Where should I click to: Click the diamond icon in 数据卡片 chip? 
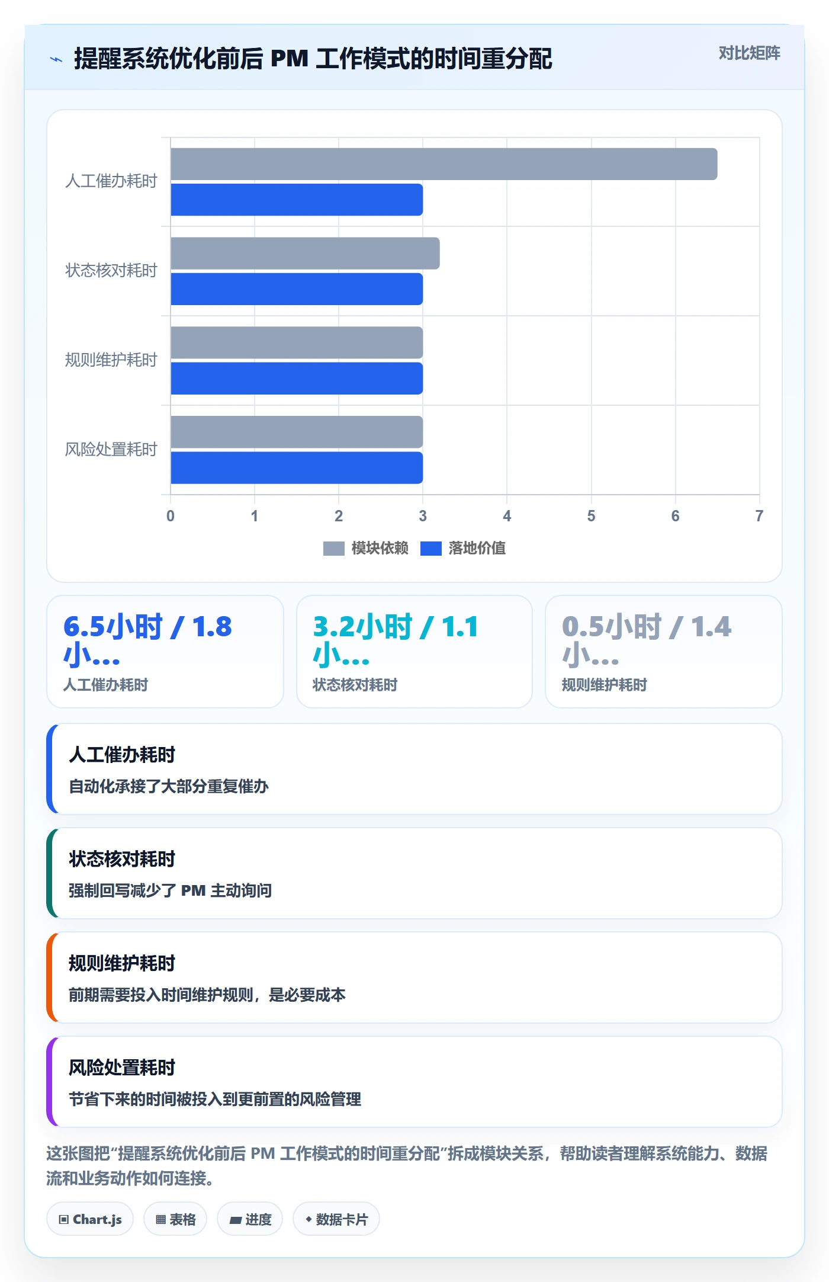pyautogui.click(x=309, y=1219)
